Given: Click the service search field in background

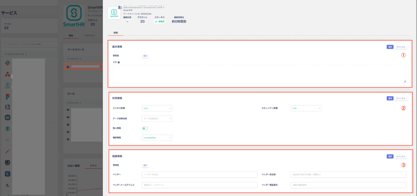Looking at the screenshot, I should click(32, 44).
